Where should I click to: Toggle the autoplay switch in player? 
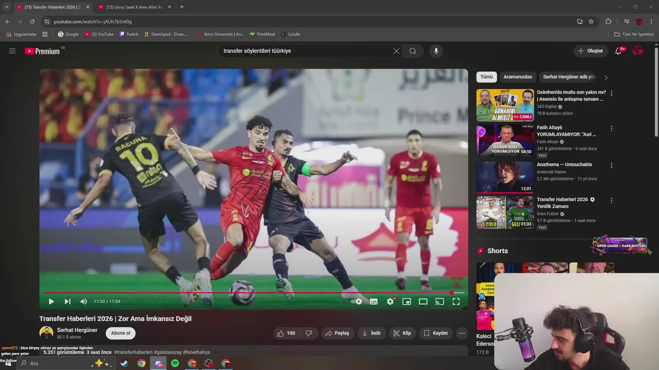pos(356,302)
